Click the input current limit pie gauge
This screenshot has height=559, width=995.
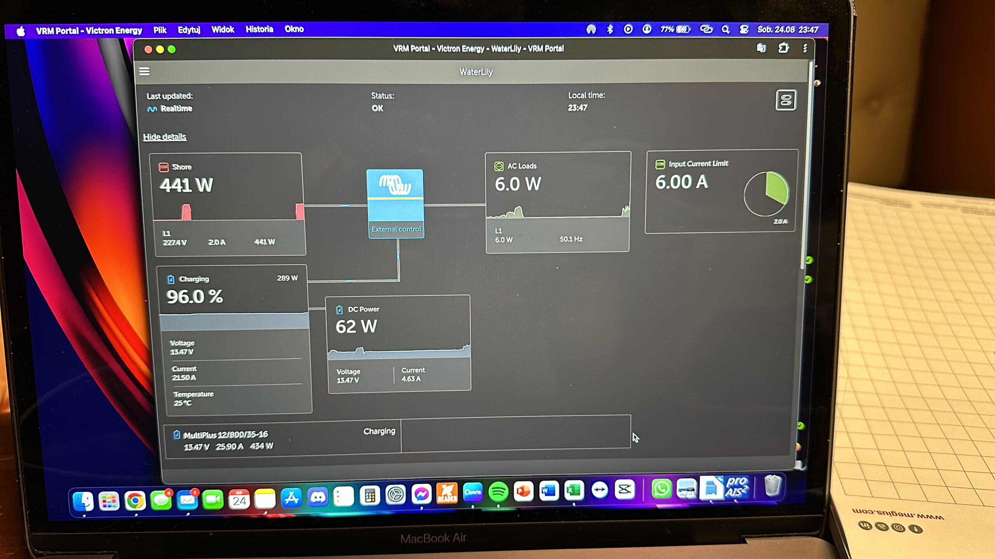(766, 194)
